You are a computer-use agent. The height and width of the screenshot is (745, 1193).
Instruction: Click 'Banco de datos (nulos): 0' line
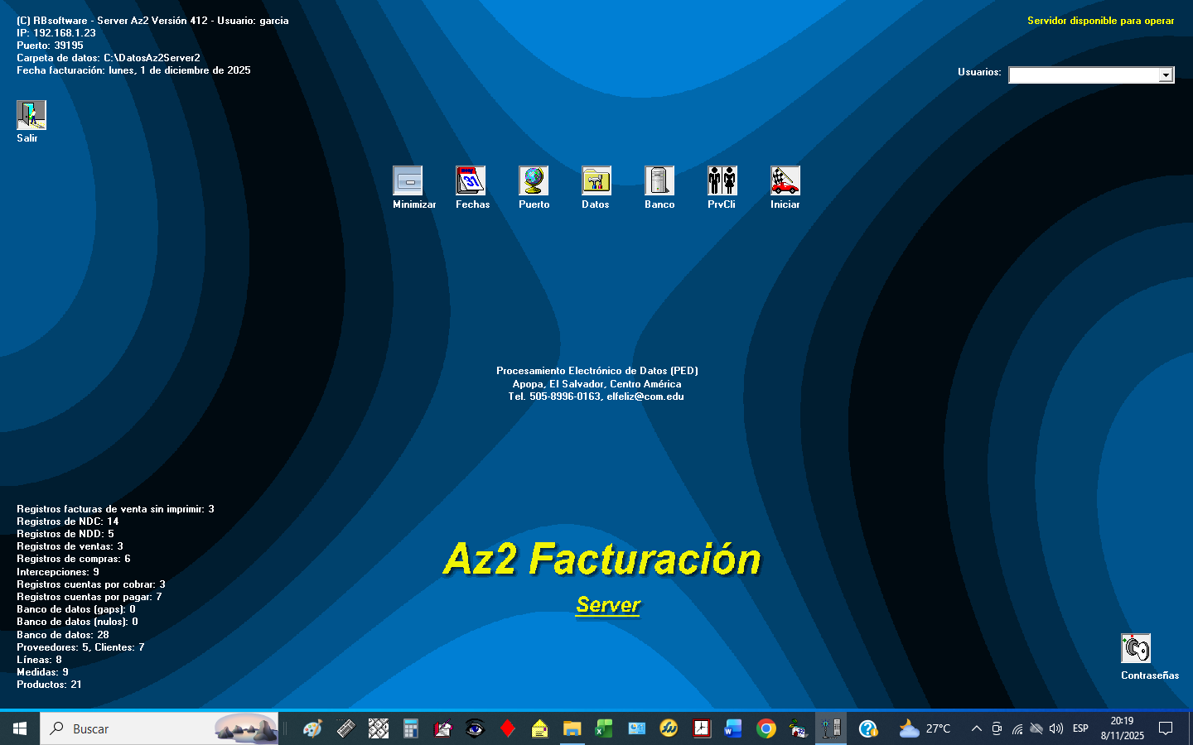(x=77, y=622)
